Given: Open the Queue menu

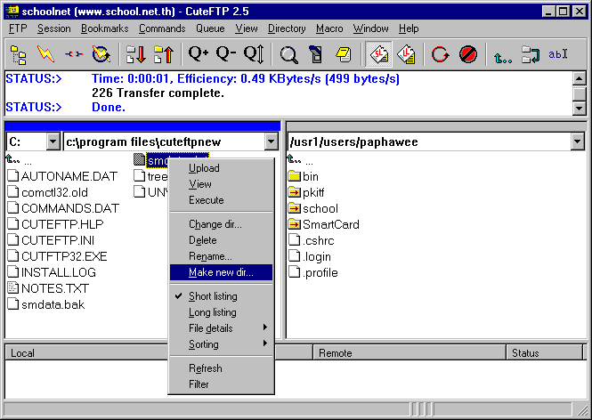Looking at the screenshot, I should [210, 28].
